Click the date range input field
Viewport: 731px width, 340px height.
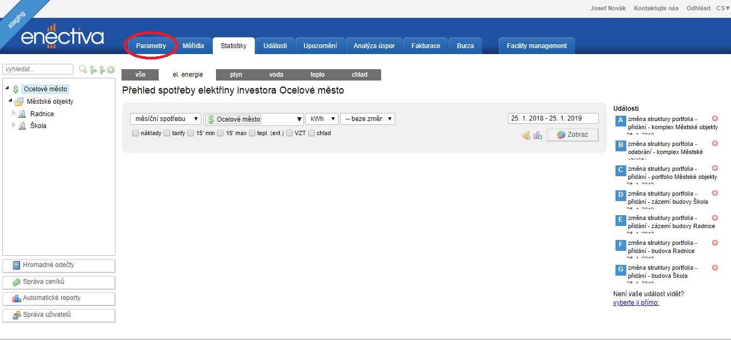point(553,118)
